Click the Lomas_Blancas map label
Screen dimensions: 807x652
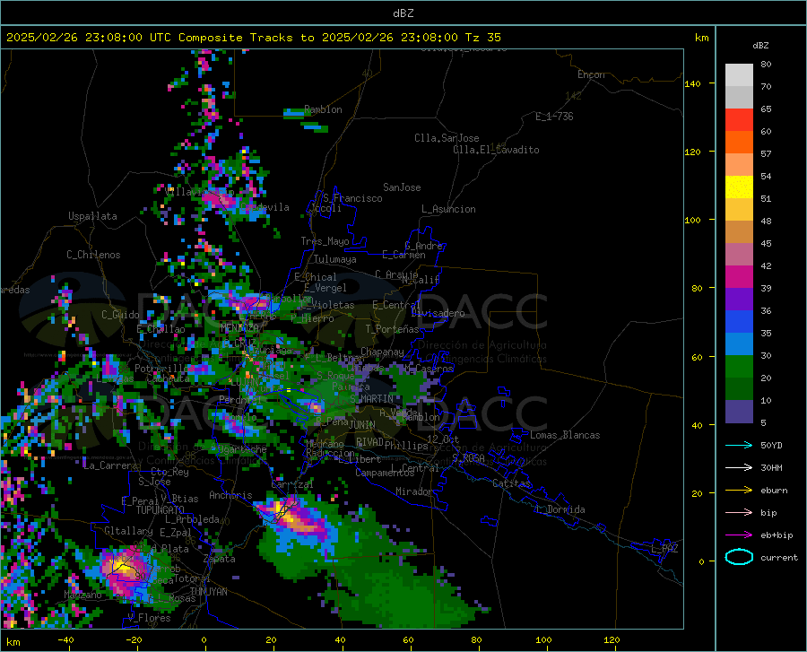(565, 435)
